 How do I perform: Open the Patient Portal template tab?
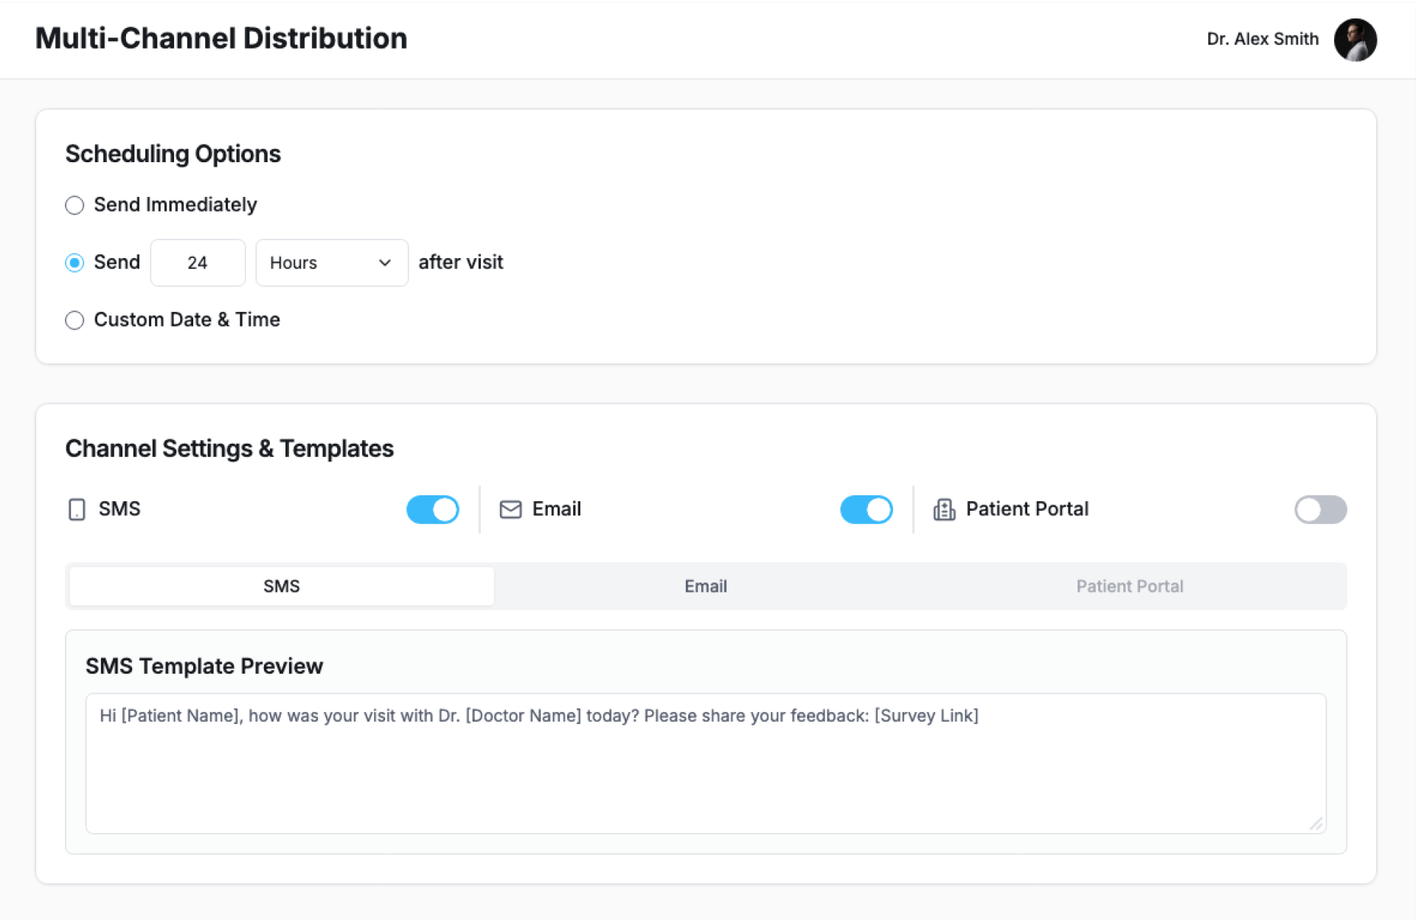pyautogui.click(x=1129, y=587)
